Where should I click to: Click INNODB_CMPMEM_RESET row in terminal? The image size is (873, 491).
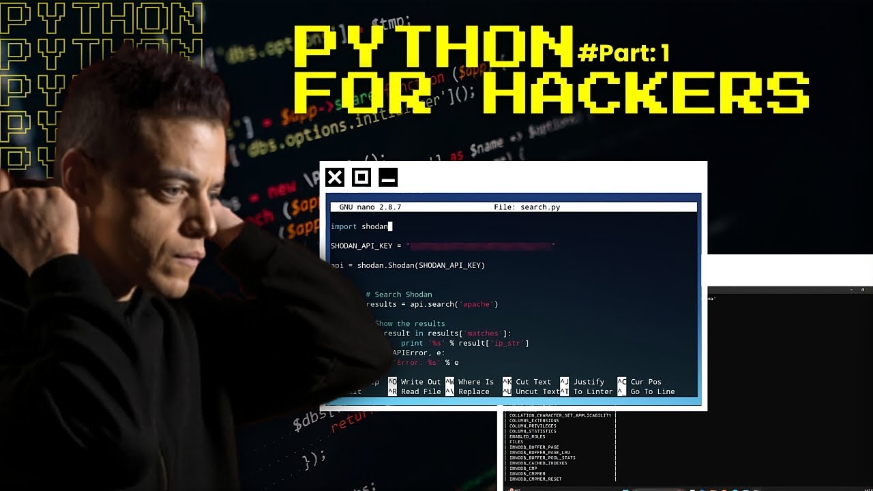pyautogui.click(x=535, y=479)
